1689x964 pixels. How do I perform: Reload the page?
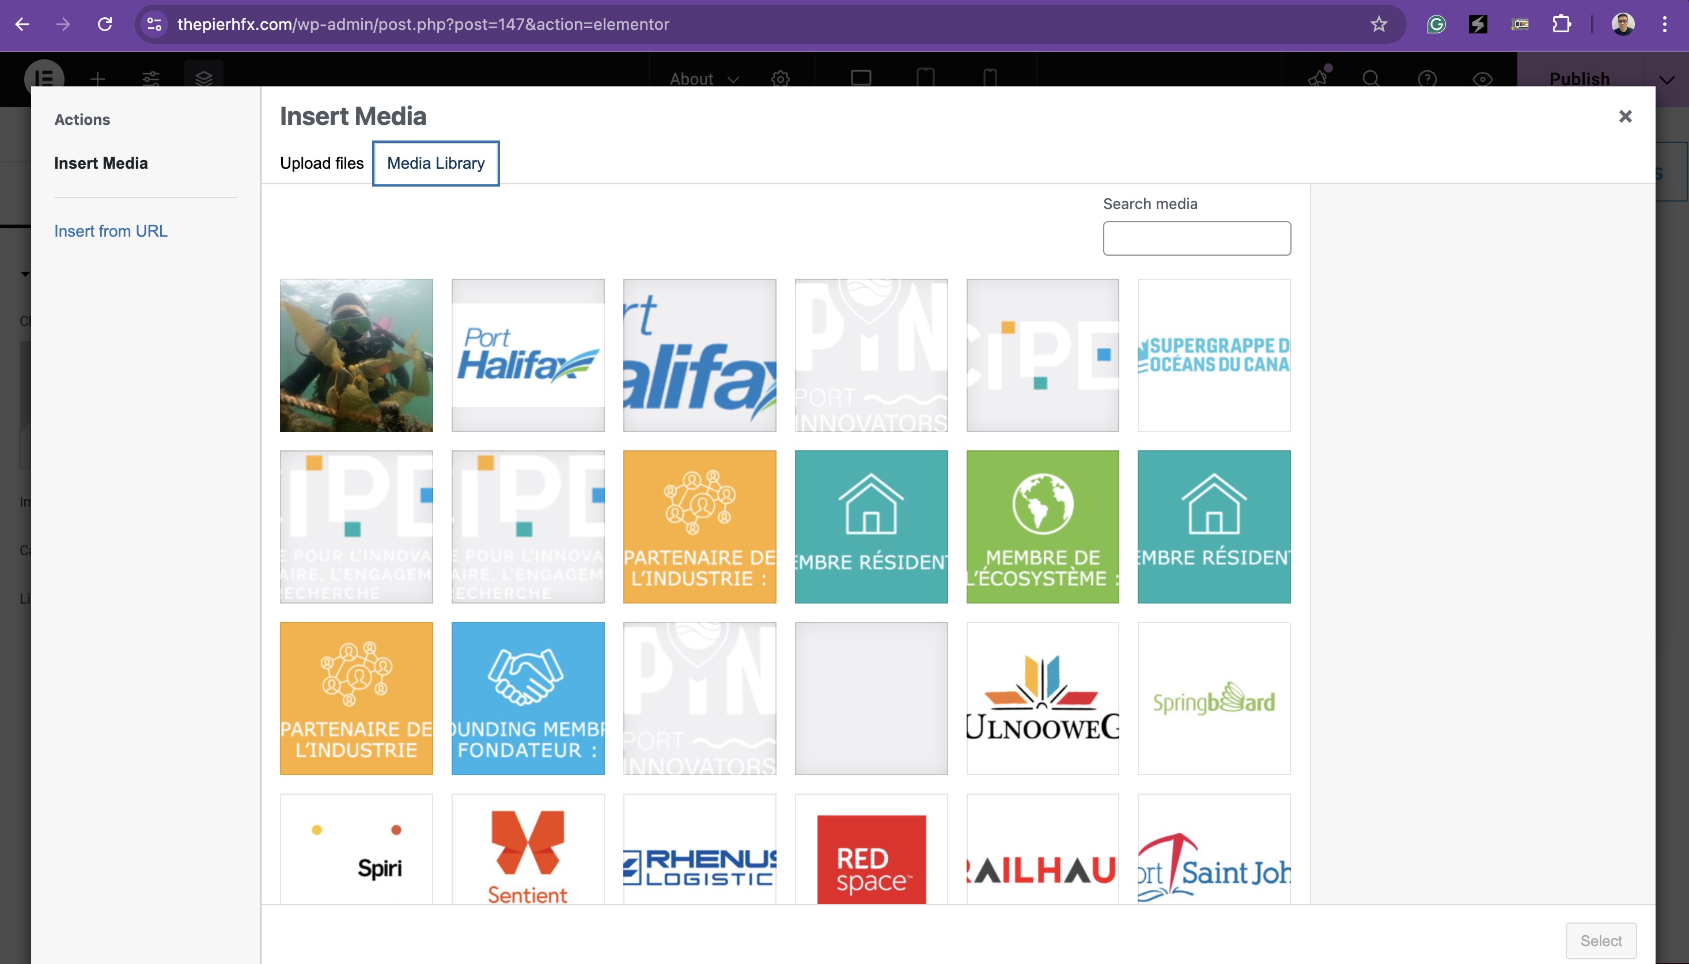(x=105, y=25)
